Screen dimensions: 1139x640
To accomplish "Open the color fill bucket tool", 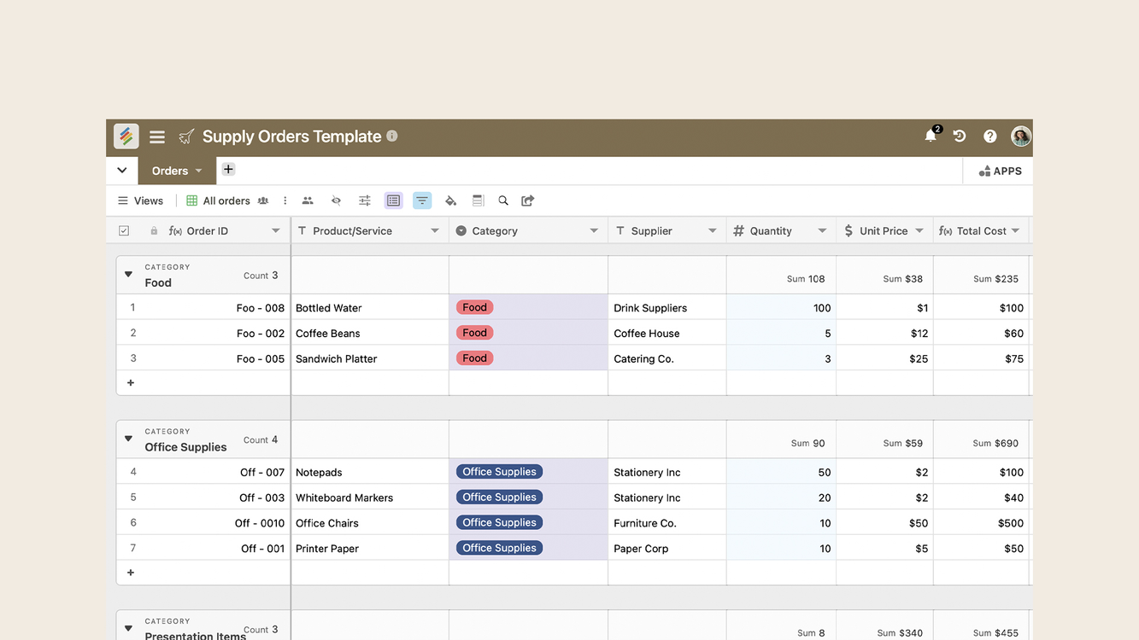I will point(450,201).
